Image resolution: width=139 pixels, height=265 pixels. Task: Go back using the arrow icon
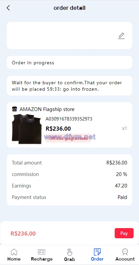[8, 8]
